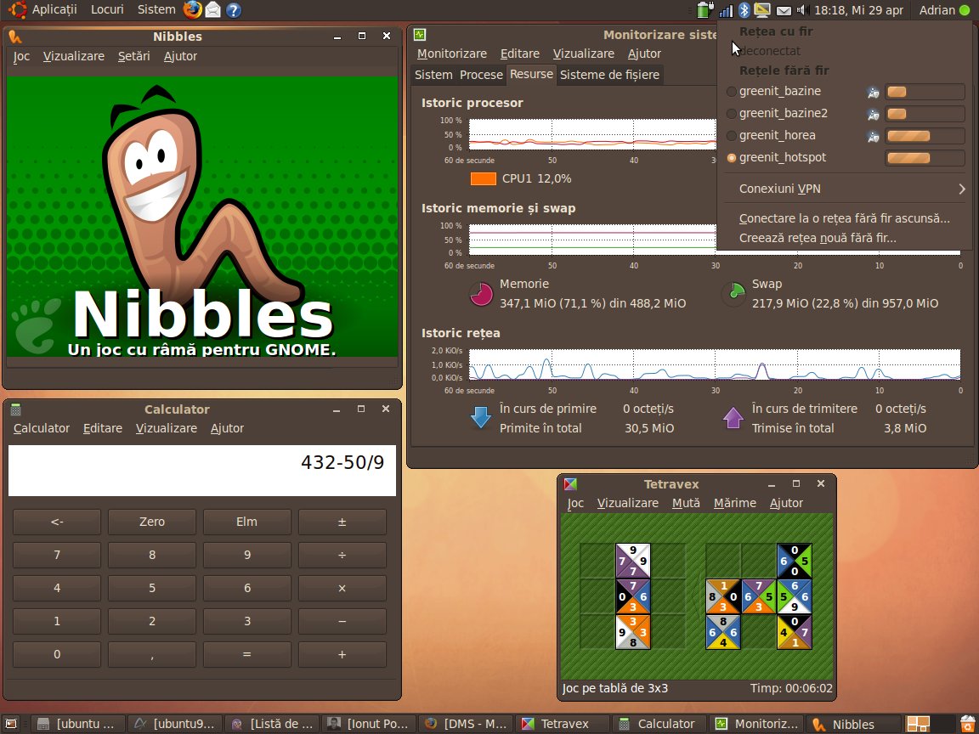Open the date and time 18:18 applet
Viewport: 979px width, 734px height.
pos(858,10)
